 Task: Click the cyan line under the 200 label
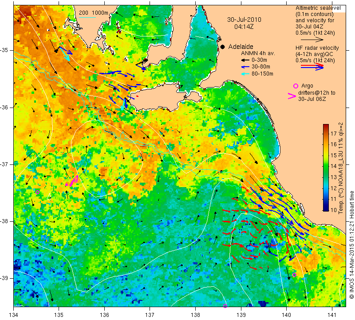click(87, 17)
